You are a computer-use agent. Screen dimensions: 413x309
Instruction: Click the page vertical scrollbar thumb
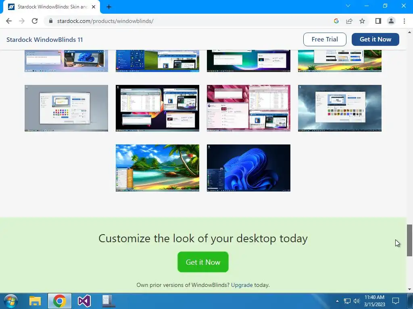click(409, 240)
